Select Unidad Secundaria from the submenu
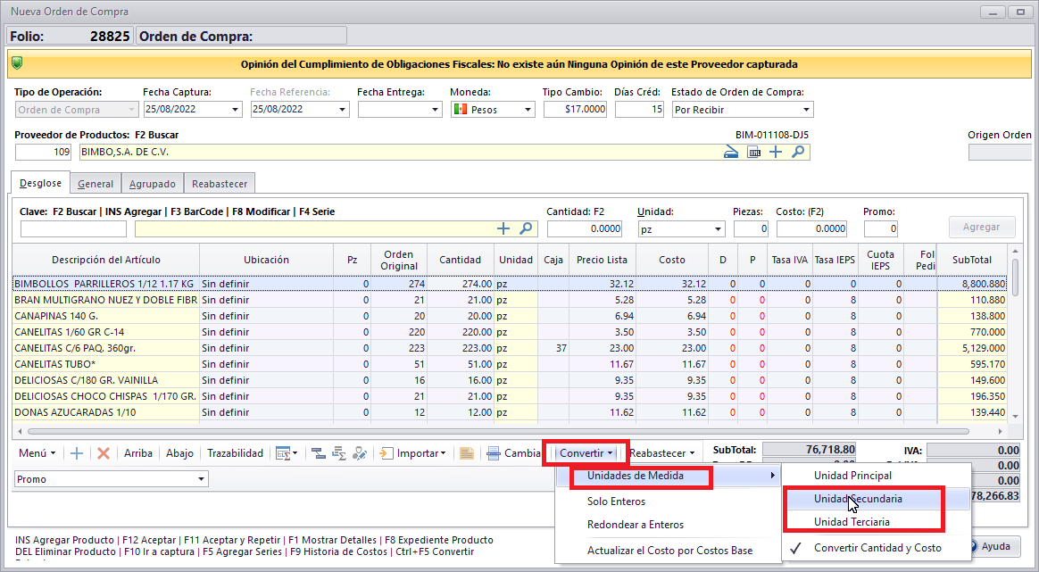The height and width of the screenshot is (572, 1039). click(x=858, y=499)
